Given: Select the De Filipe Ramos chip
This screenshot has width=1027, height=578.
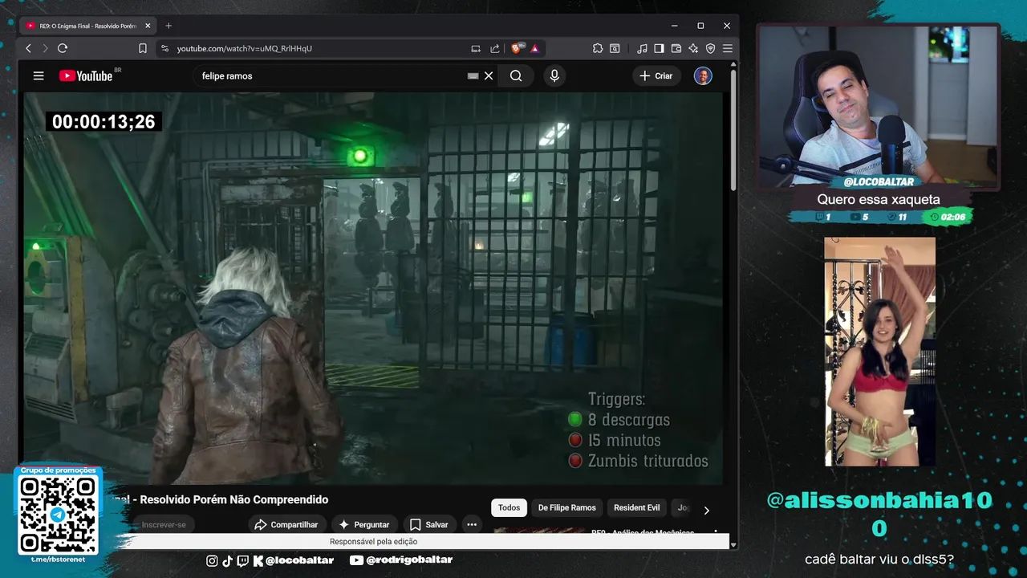Looking at the screenshot, I should (566, 507).
